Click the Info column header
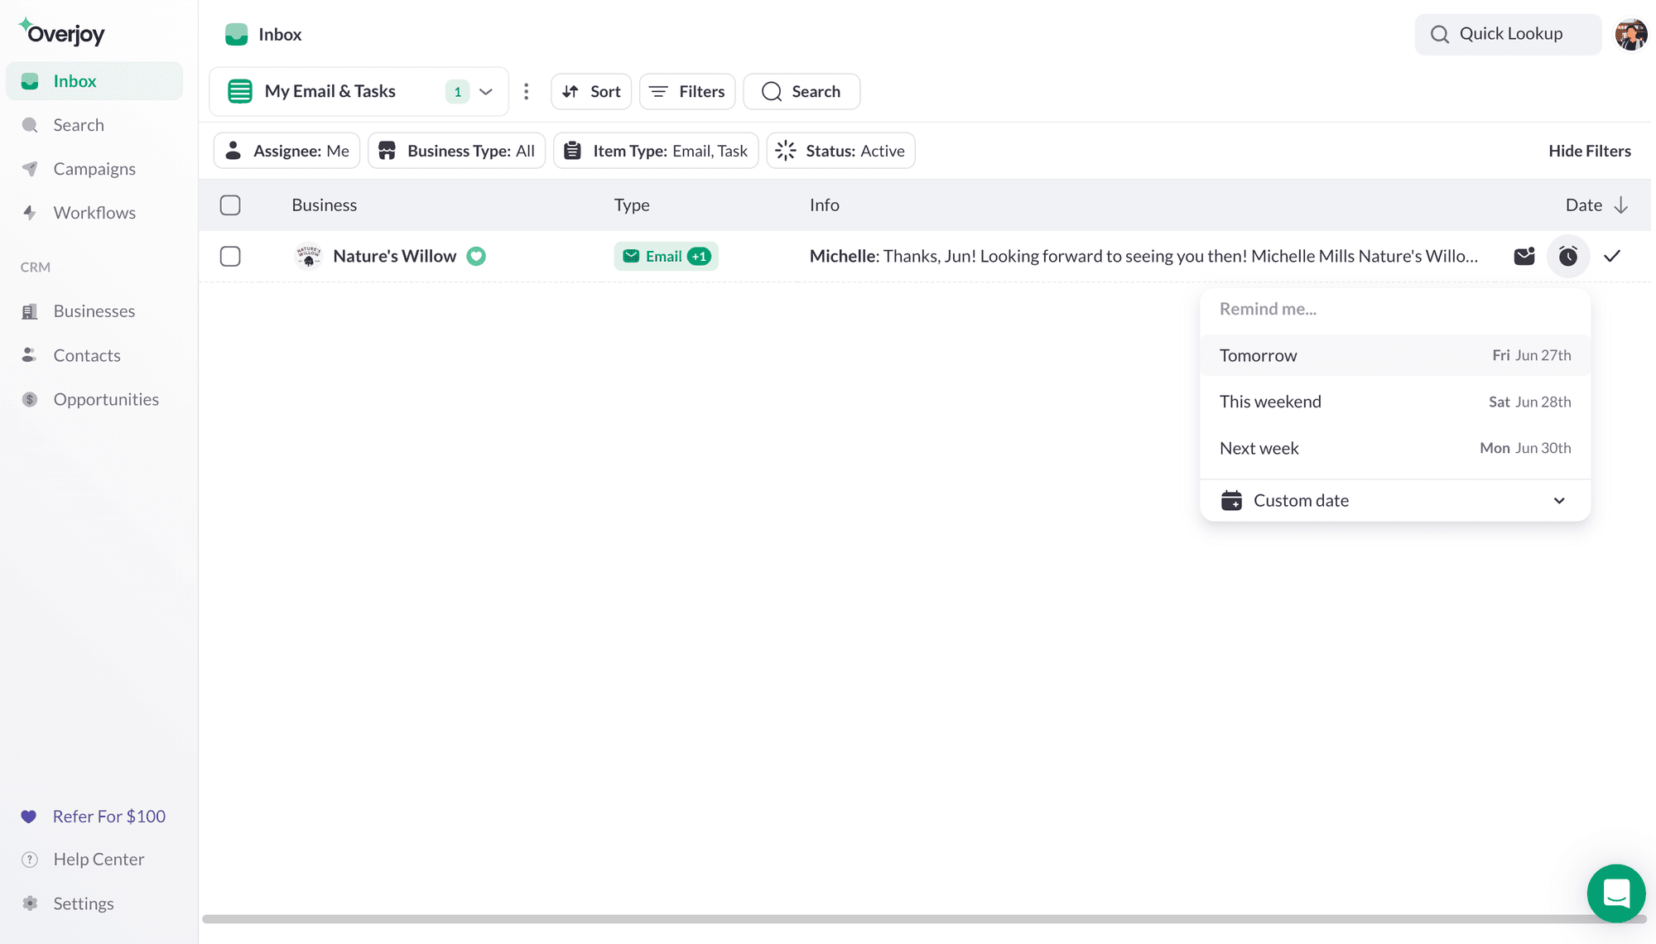Screen dimensions: 1656x944 pos(824,205)
